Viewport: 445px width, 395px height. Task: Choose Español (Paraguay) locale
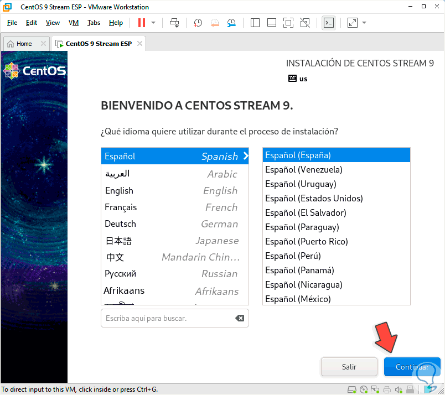coord(337,227)
